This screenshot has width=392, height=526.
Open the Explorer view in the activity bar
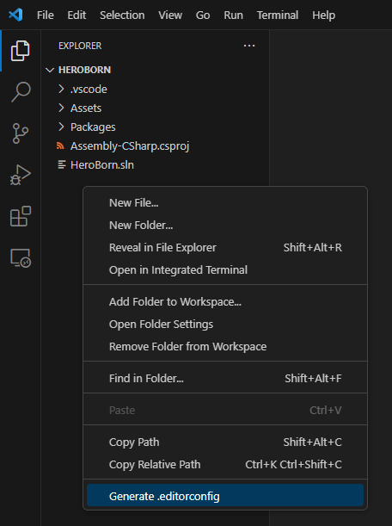(21, 51)
